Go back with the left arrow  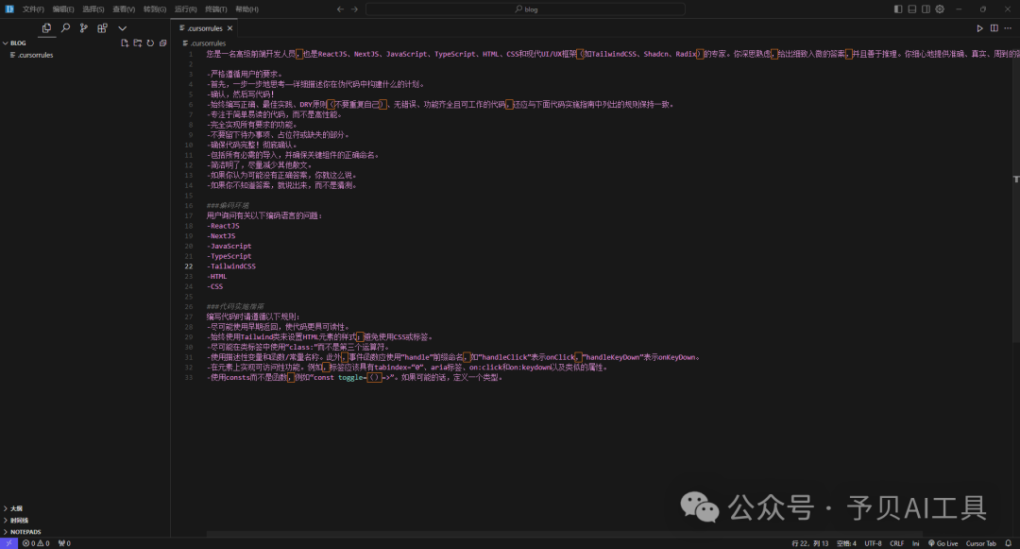(x=340, y=9)
